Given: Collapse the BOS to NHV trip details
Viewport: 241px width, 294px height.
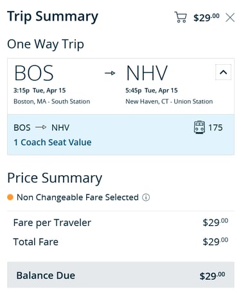Looking at the screenshot, I should click(x=223, y=72).
